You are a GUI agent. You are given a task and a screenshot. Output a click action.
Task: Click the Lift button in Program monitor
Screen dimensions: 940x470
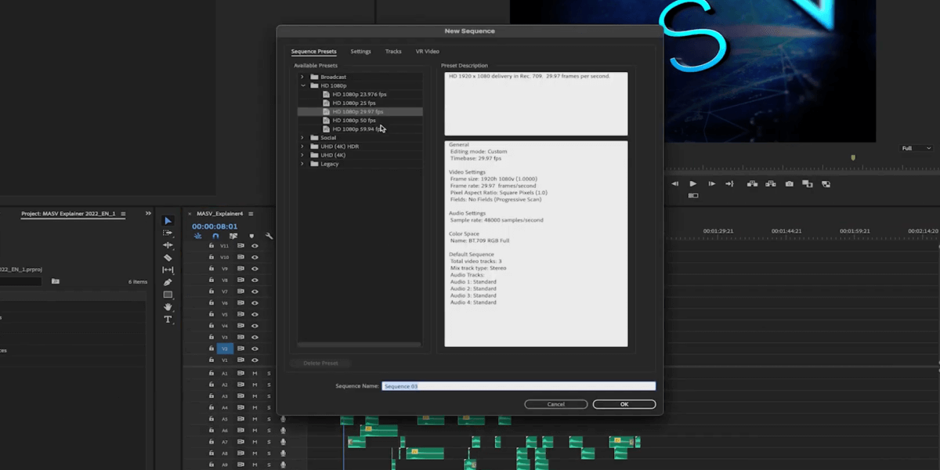point(752,183)
